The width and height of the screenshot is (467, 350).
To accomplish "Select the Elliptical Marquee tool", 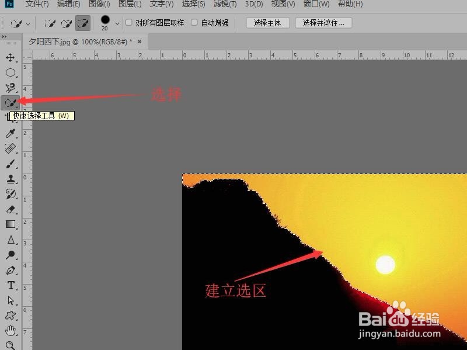I will (11, 72).
